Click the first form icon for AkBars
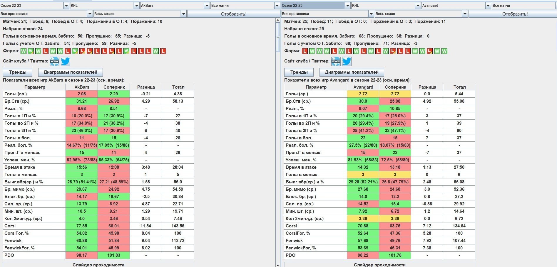Image resolution: width=557 pixels, height=267 pixels. pos(24,51)
